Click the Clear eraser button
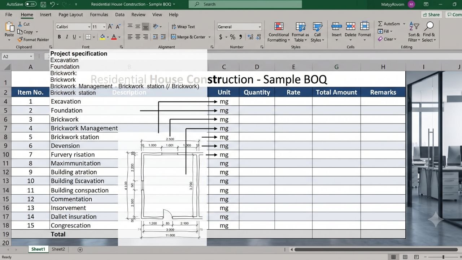This screenshot has width=462, height=260. pyautogui.click(x=387, y=39)
